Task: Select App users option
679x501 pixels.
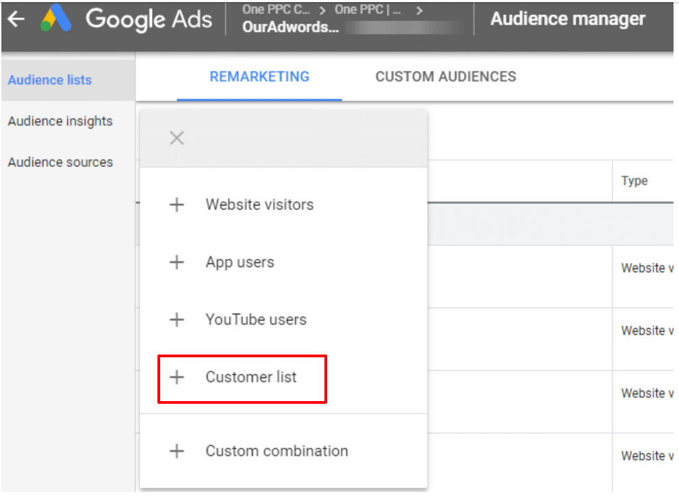Action: point(240,262)
